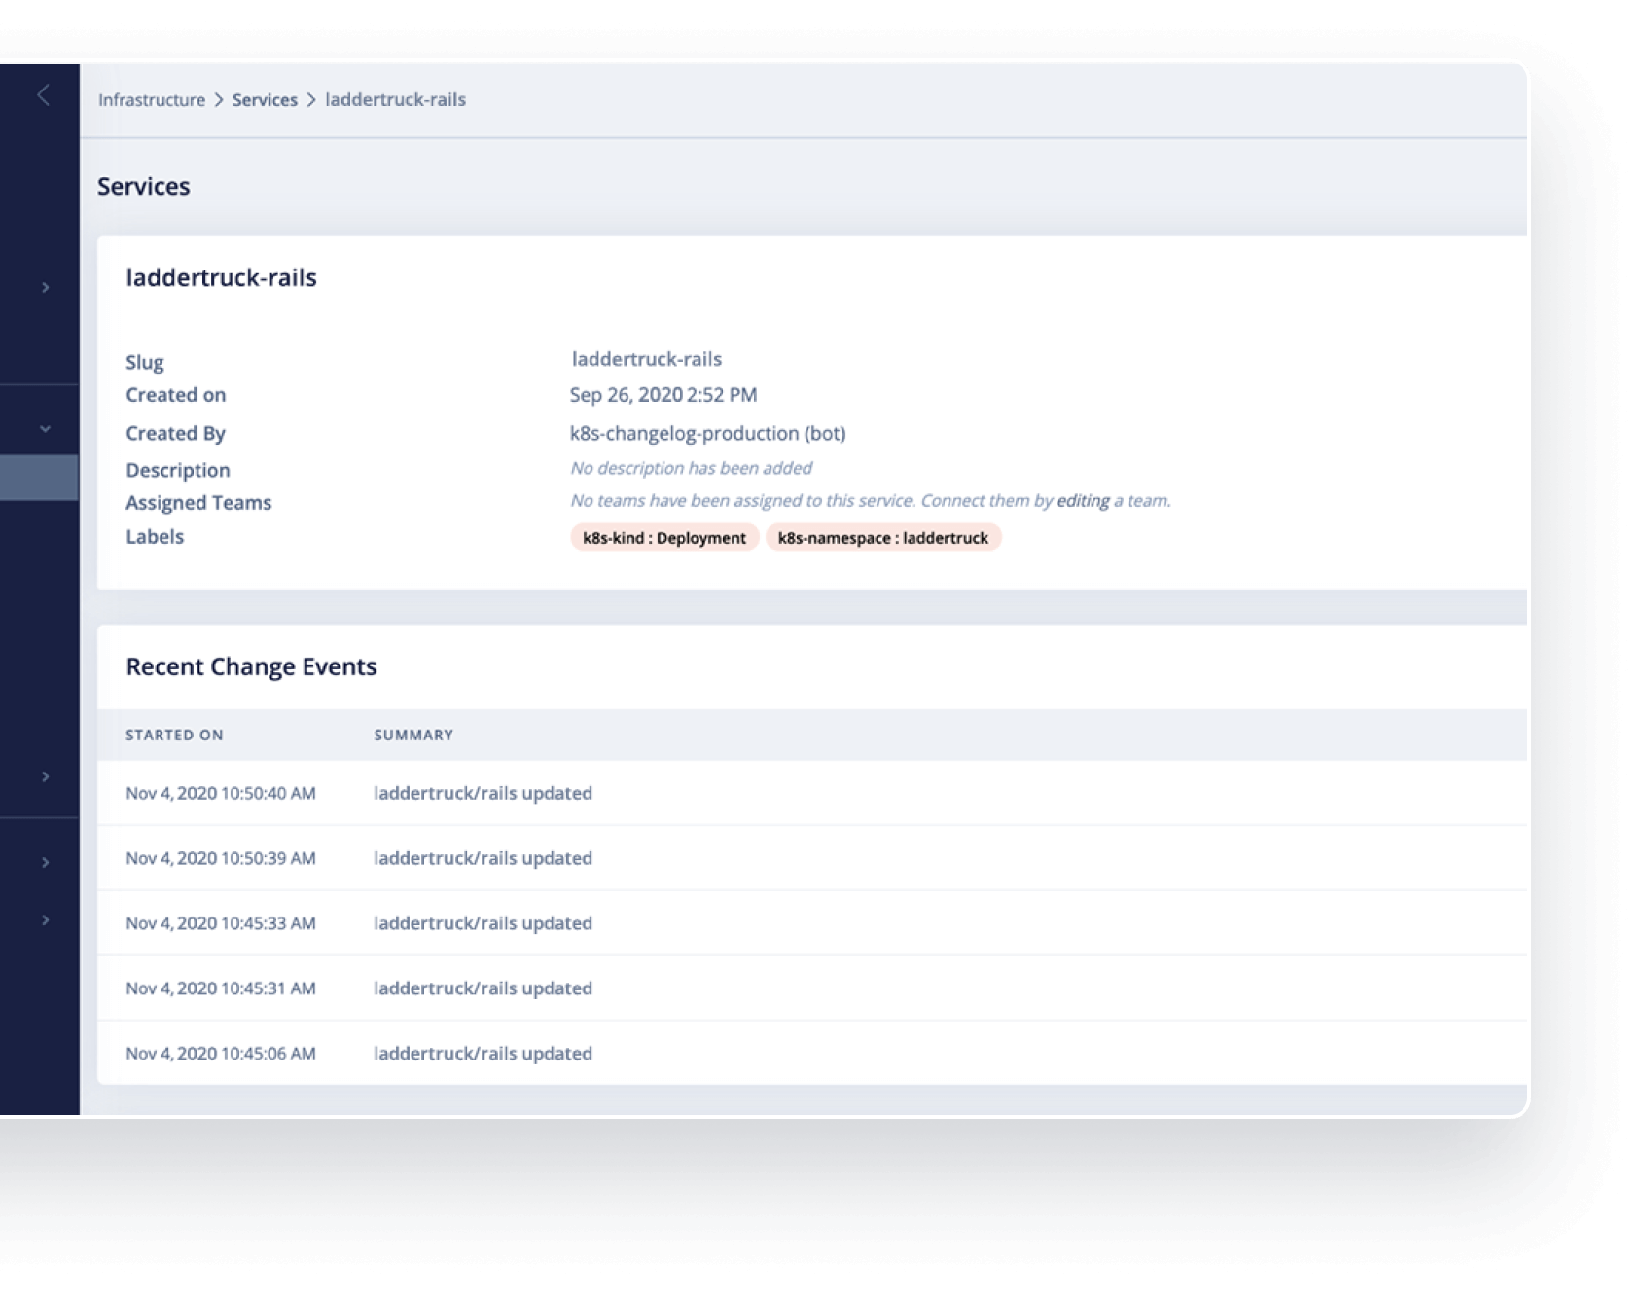Click laddertruck-rails in the breadcrumb
Screen dimensions: 1648x1294
click(395, 100)
